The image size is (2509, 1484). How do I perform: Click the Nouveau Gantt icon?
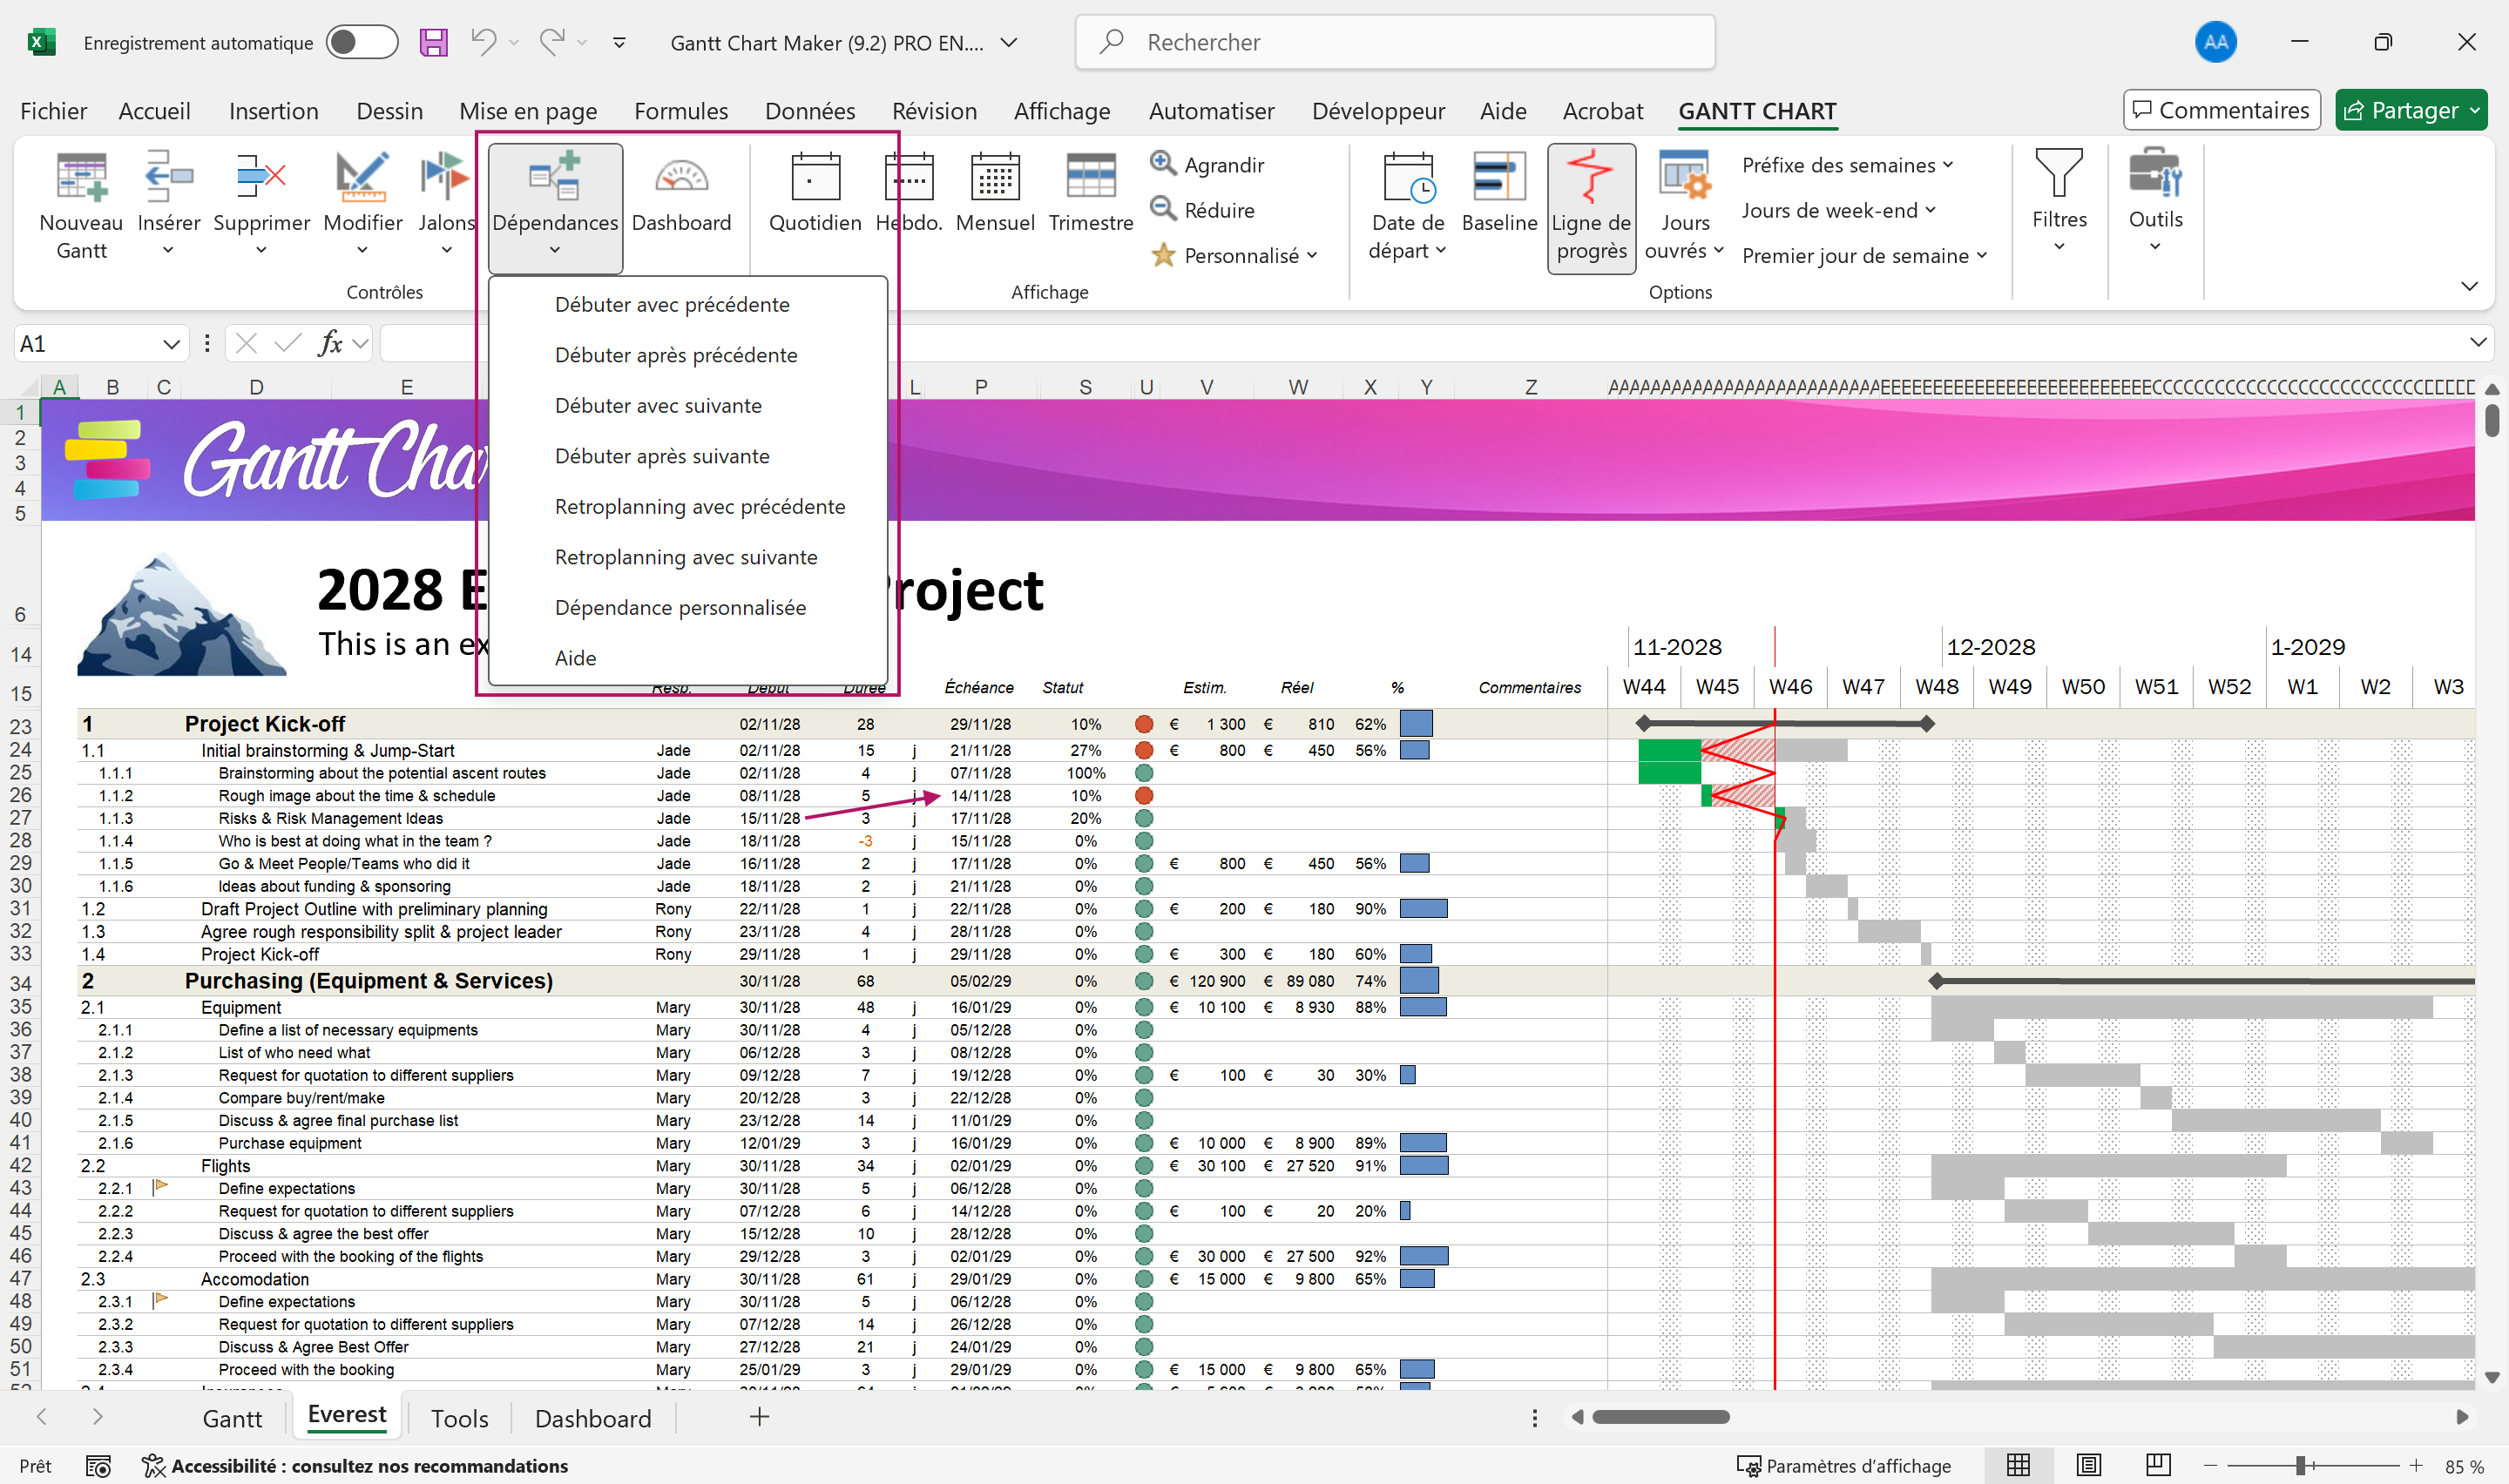(81, 178)
